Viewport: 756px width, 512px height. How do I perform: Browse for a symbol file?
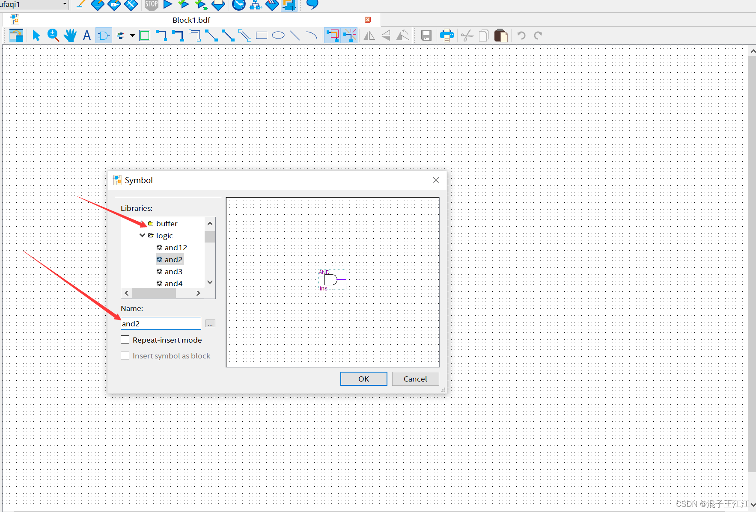coord(210,324)
